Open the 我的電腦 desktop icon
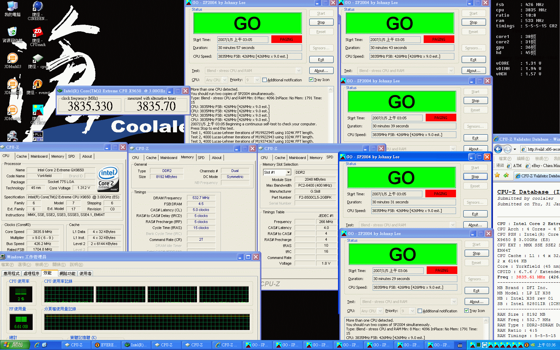Image resolution: width=560 pixels, height=350 pixels. [x=12, y=9]
